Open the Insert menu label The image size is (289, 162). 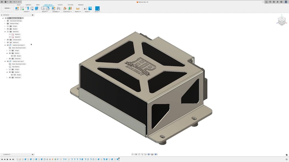pyautogui.click(x=87, y=12)
